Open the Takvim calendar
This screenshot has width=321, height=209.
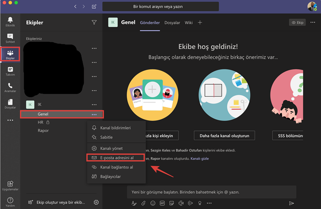tap(10, 71)
